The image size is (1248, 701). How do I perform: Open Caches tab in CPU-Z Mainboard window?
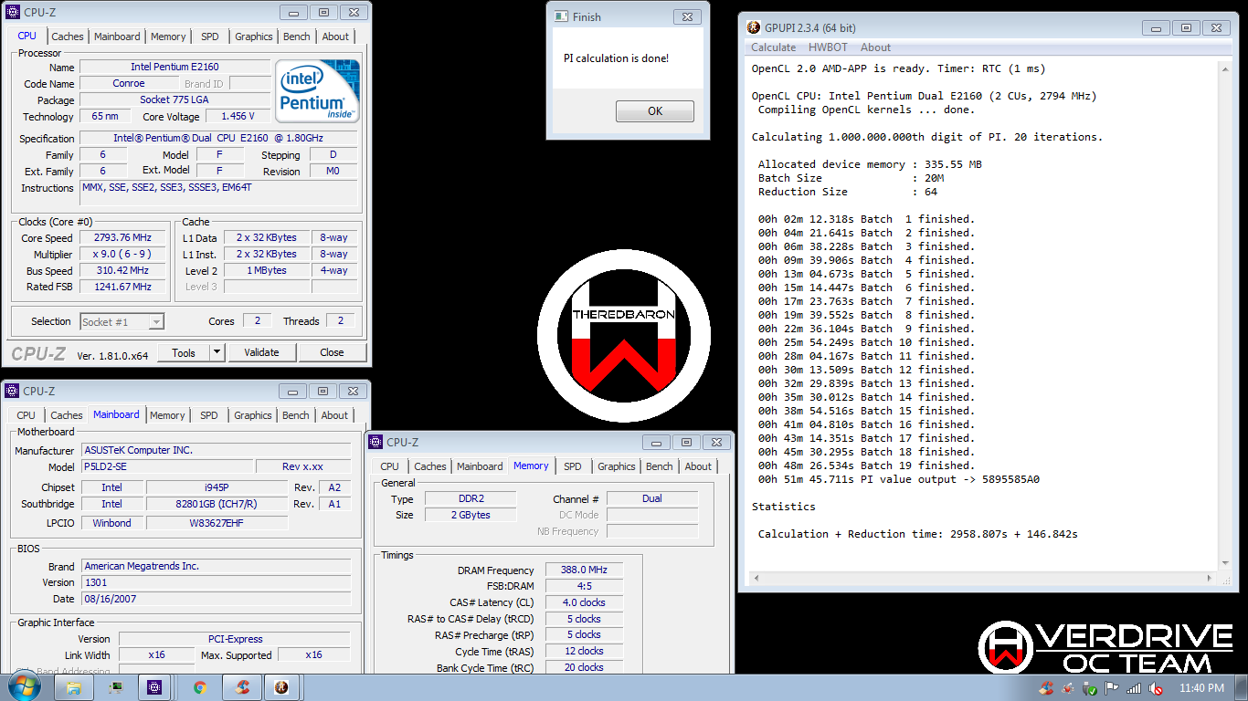(67, 415)
